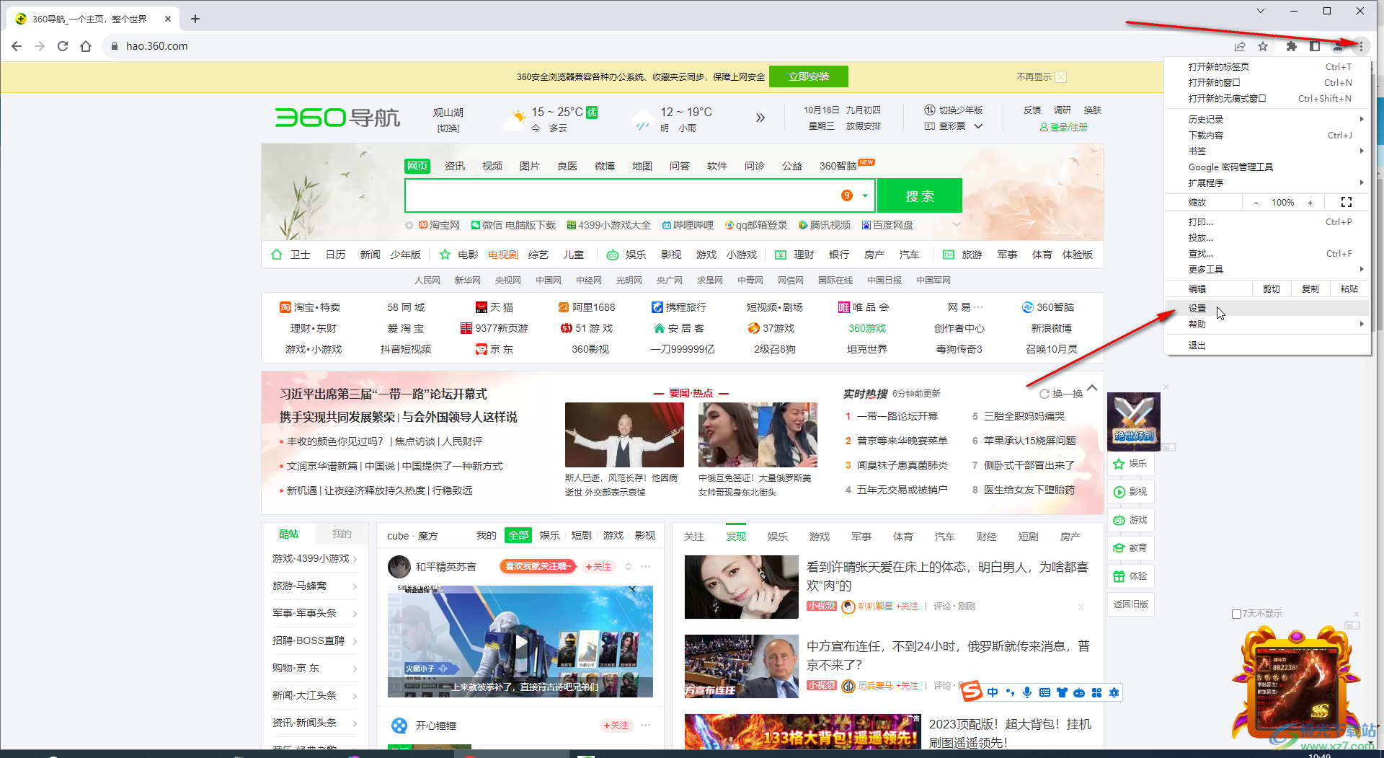Open 设置 in the Chrome menu
This screenshot has width=1384, height=758.
(x=1267, y=308)
